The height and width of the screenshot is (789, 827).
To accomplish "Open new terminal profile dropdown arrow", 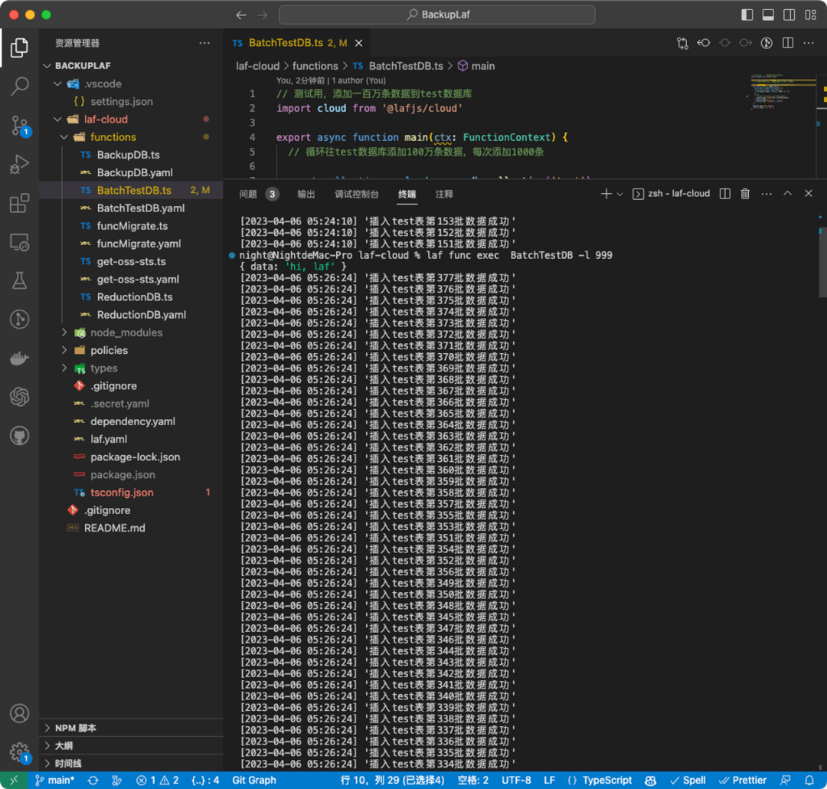I will point(619,195).
